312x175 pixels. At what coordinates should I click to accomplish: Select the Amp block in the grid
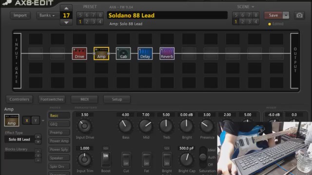(x=101, y=53)
